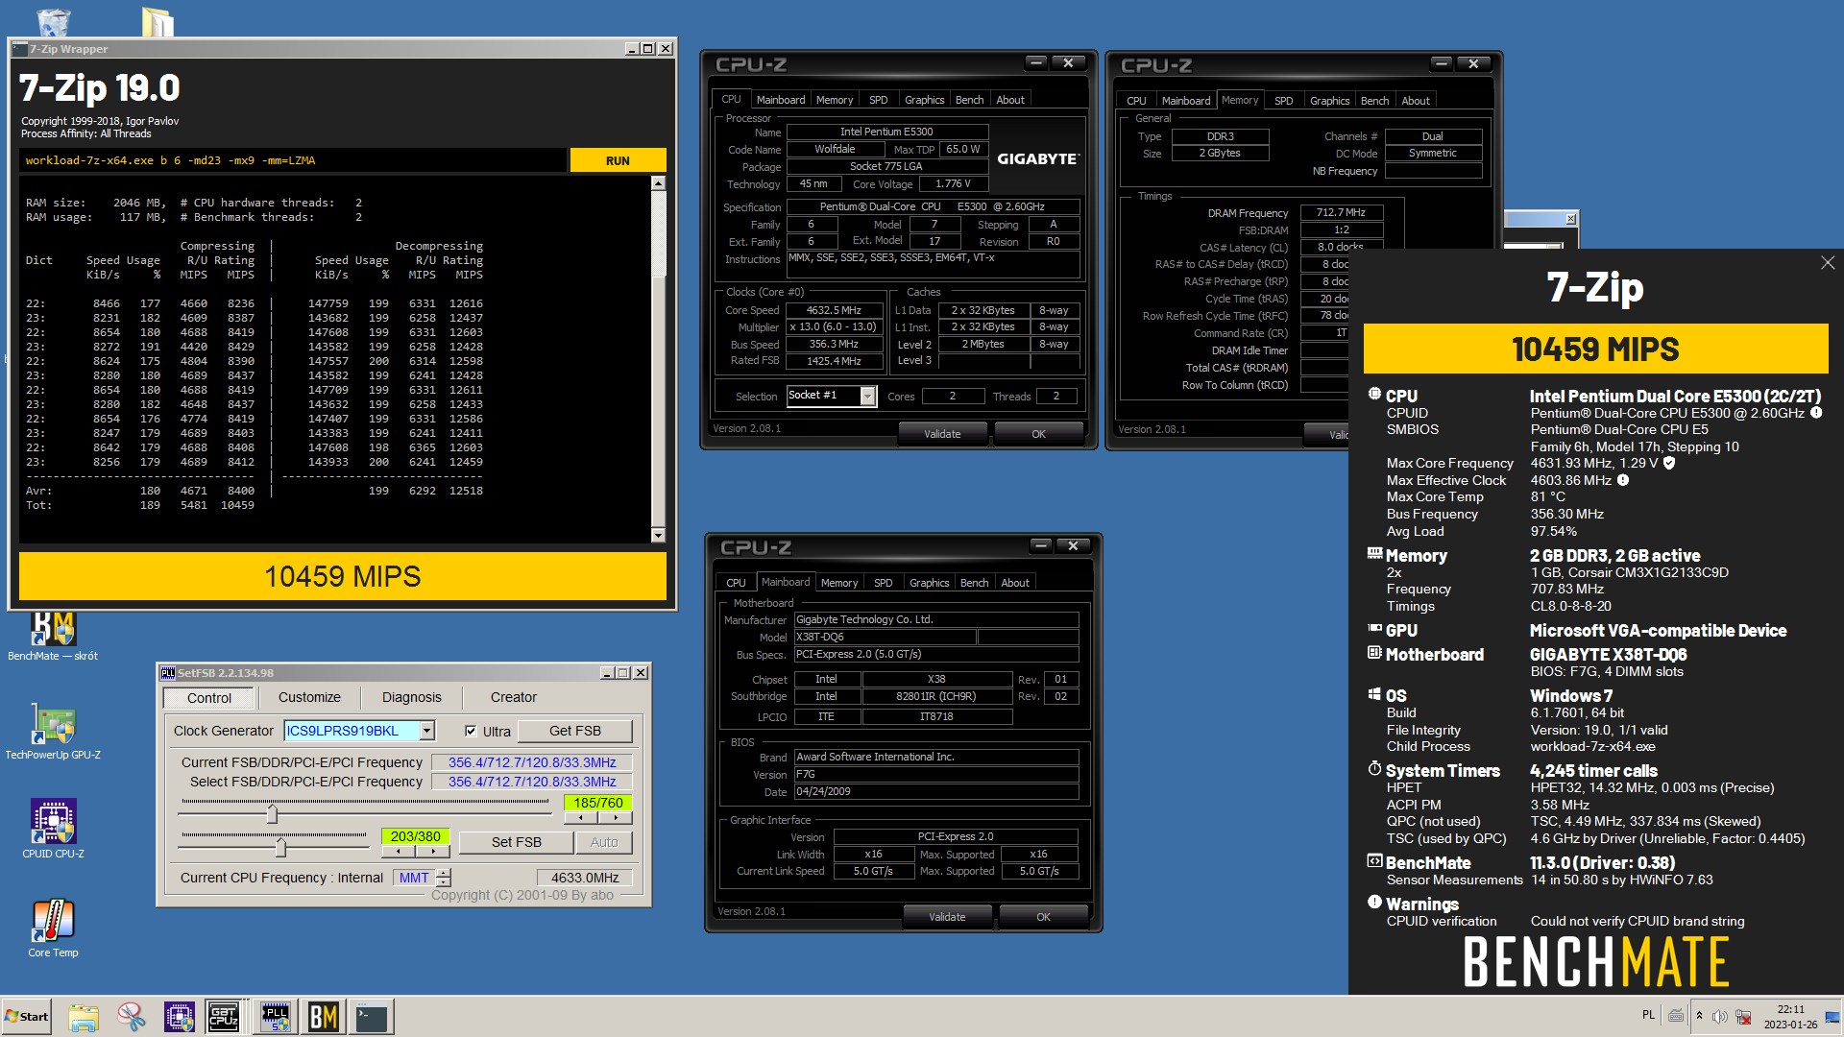Screen dimensions: 1844x1037
Task: Click OK in bottom CPU-Z Mainboard window
Action: tap(1043, 917)
